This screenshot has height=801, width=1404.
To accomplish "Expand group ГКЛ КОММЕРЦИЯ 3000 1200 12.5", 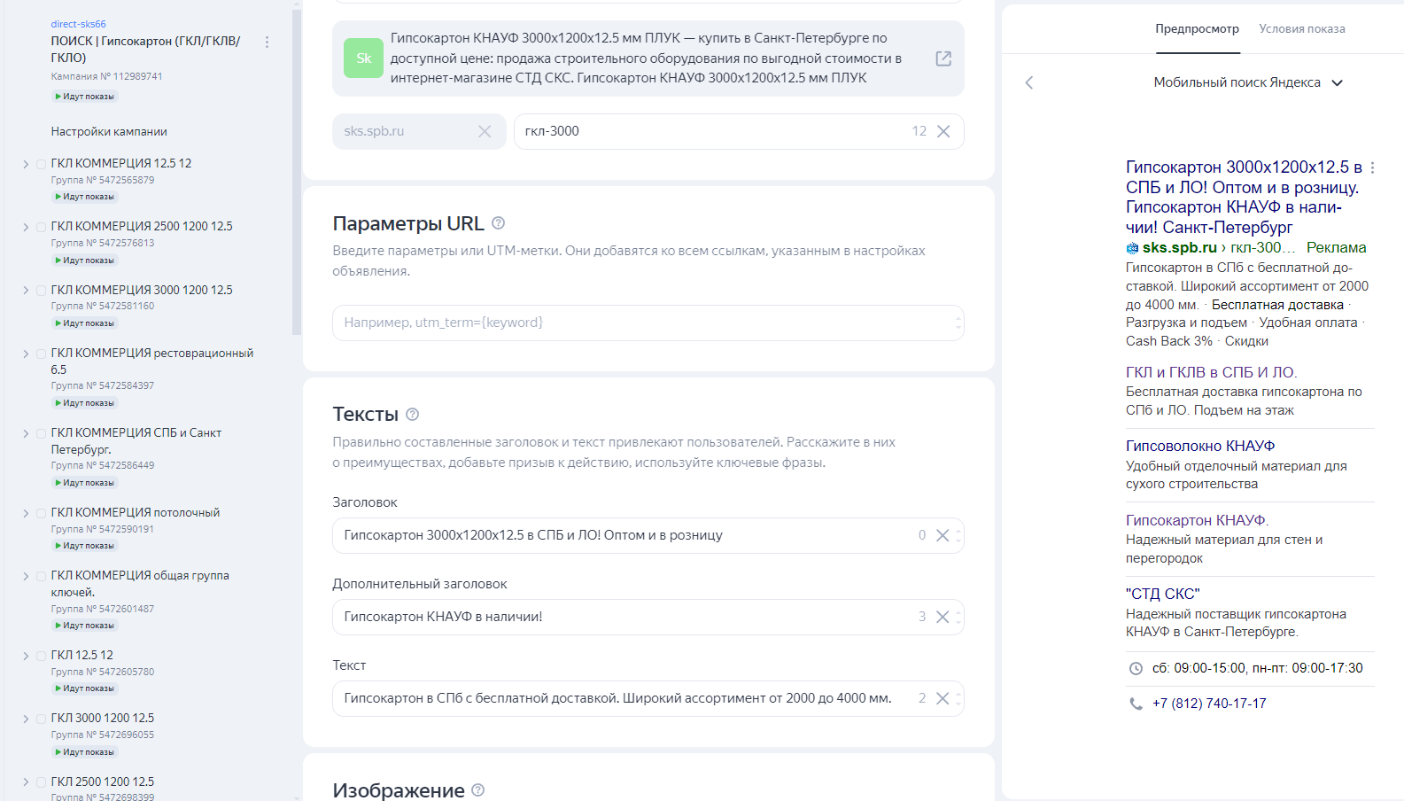I will 26,291.
